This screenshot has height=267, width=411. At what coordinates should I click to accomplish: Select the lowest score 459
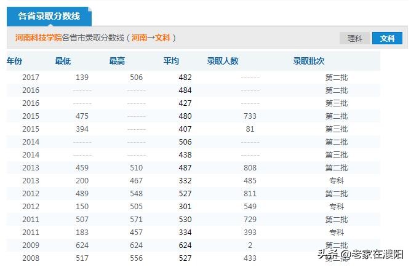click(82, 168)
